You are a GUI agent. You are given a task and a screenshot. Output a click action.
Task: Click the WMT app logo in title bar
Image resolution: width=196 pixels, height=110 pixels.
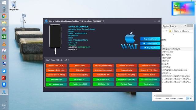(x=46, y=21)
